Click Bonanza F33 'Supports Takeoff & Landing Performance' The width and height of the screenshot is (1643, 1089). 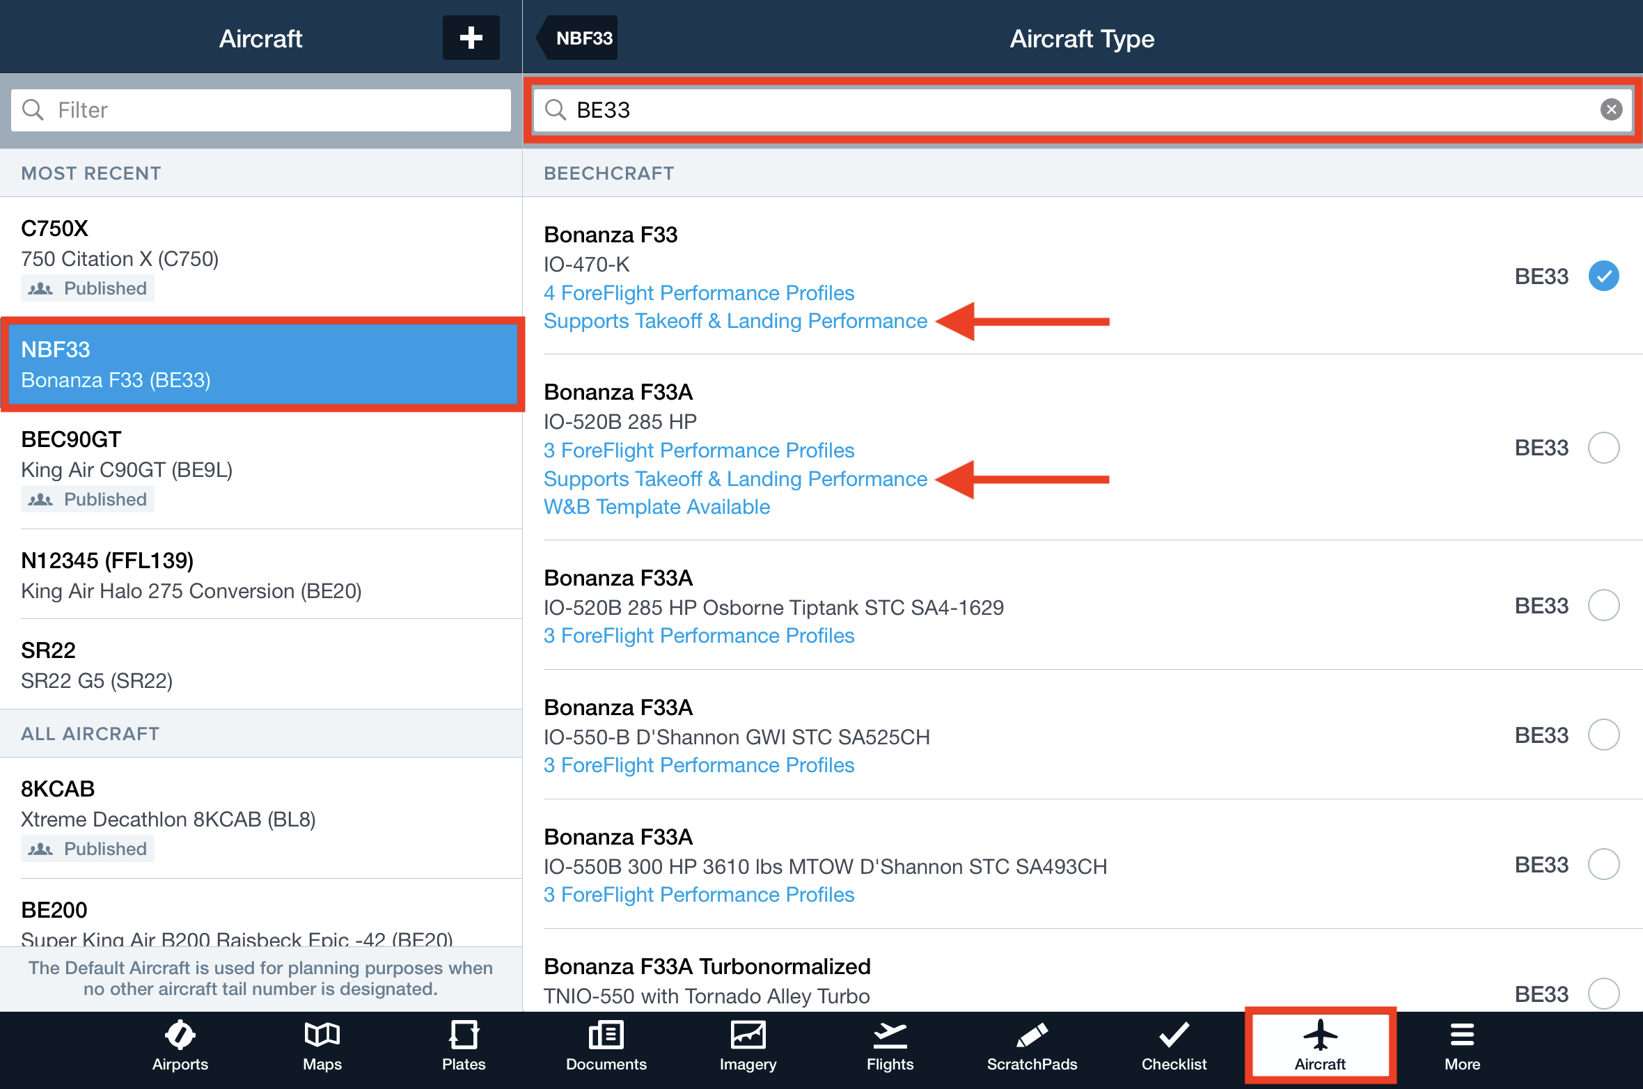pyautogui.click(x=735, y=321)
